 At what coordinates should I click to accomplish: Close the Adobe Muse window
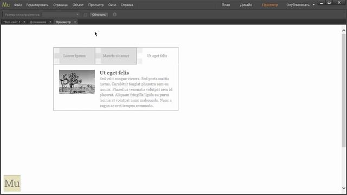pos(339,3)
